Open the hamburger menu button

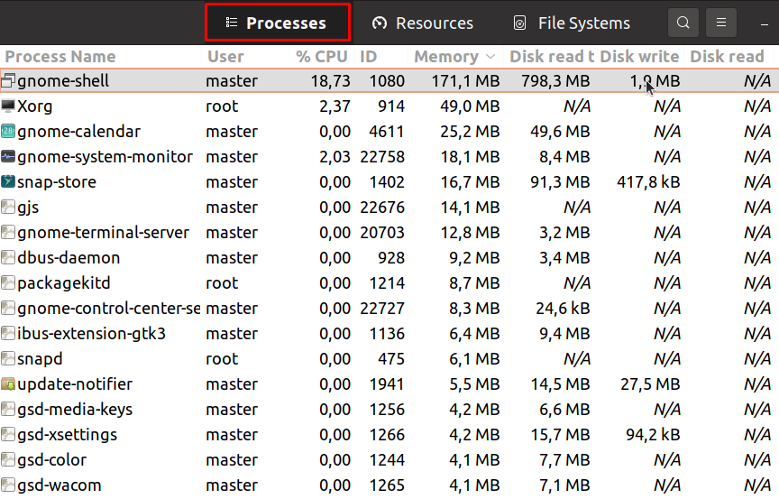(x=720, y=23)
